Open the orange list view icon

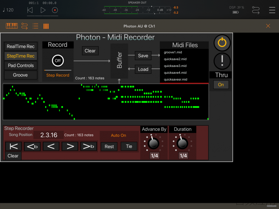click(x=35, y=26)
